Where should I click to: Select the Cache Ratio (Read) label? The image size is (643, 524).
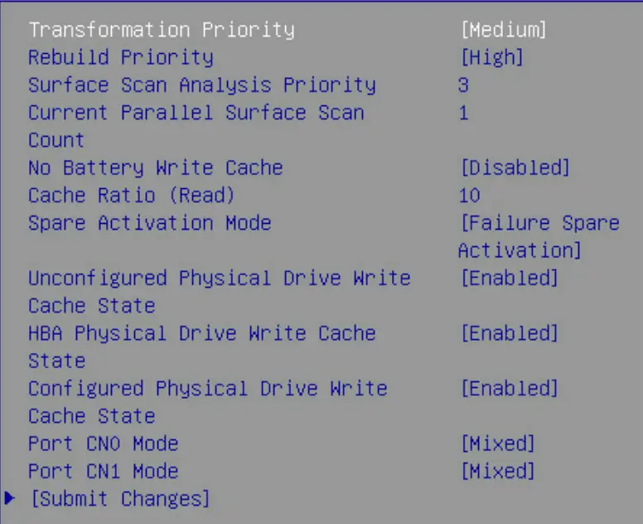click(131, 196)
